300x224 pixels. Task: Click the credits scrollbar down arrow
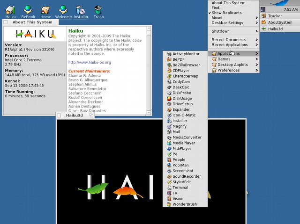149,113
